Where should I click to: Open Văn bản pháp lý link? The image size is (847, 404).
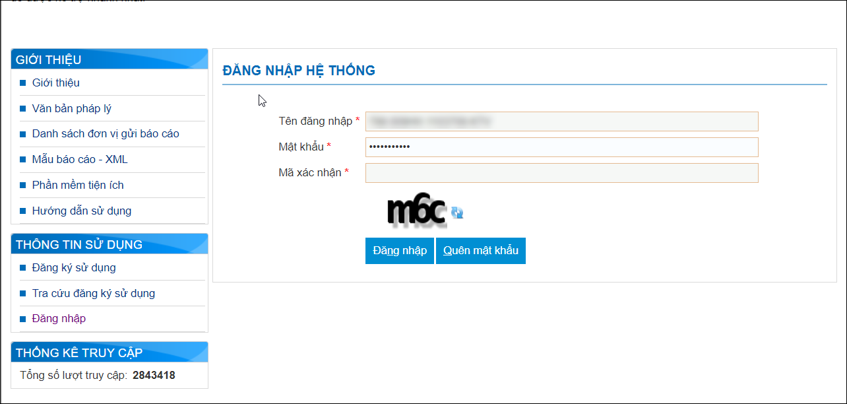(67, 108)
